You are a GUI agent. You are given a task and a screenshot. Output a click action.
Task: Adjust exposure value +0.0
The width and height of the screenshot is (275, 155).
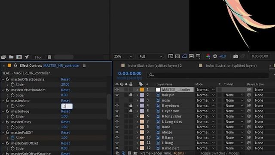(223, 56)
